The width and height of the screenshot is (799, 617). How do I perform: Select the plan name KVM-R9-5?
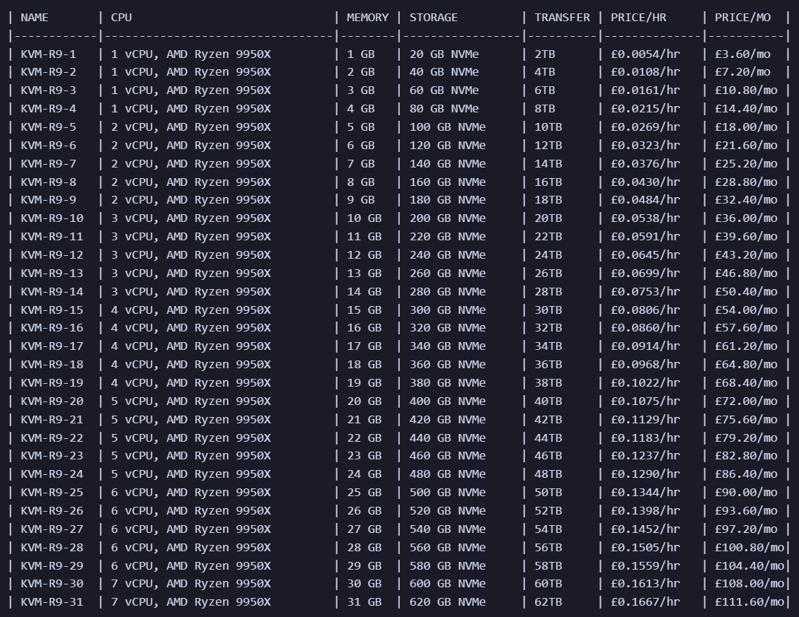pos(48,127)
